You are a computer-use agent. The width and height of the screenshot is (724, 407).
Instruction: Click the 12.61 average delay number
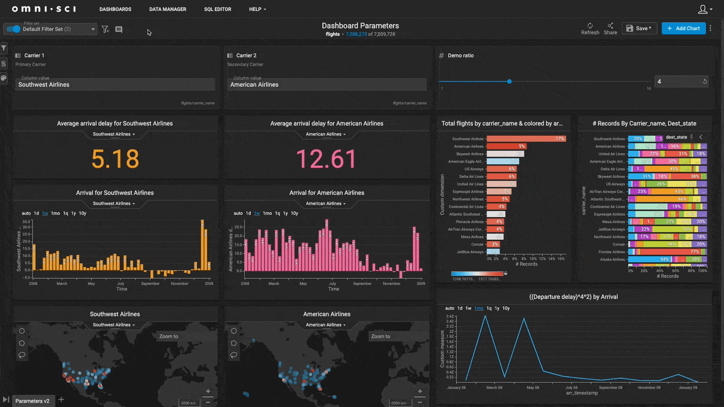click(326, 159)
